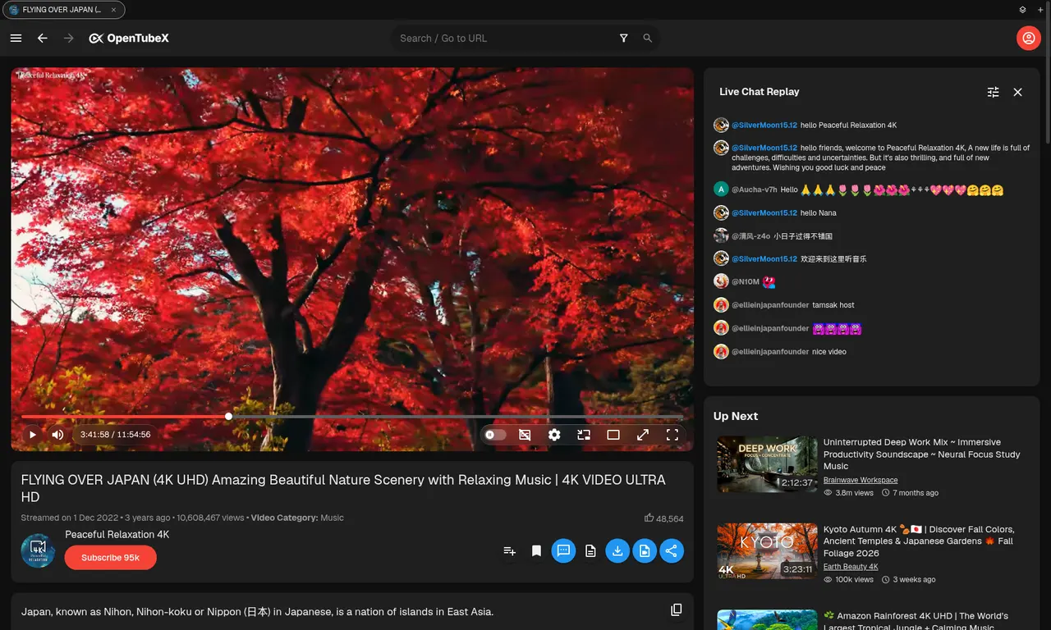Screen dimensions: 1051x630
Task: Open the Brainwave Workspace channel link
Action: point(861,480)
